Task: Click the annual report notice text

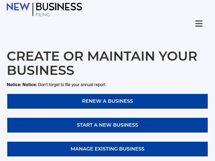Action: (72, 85)
